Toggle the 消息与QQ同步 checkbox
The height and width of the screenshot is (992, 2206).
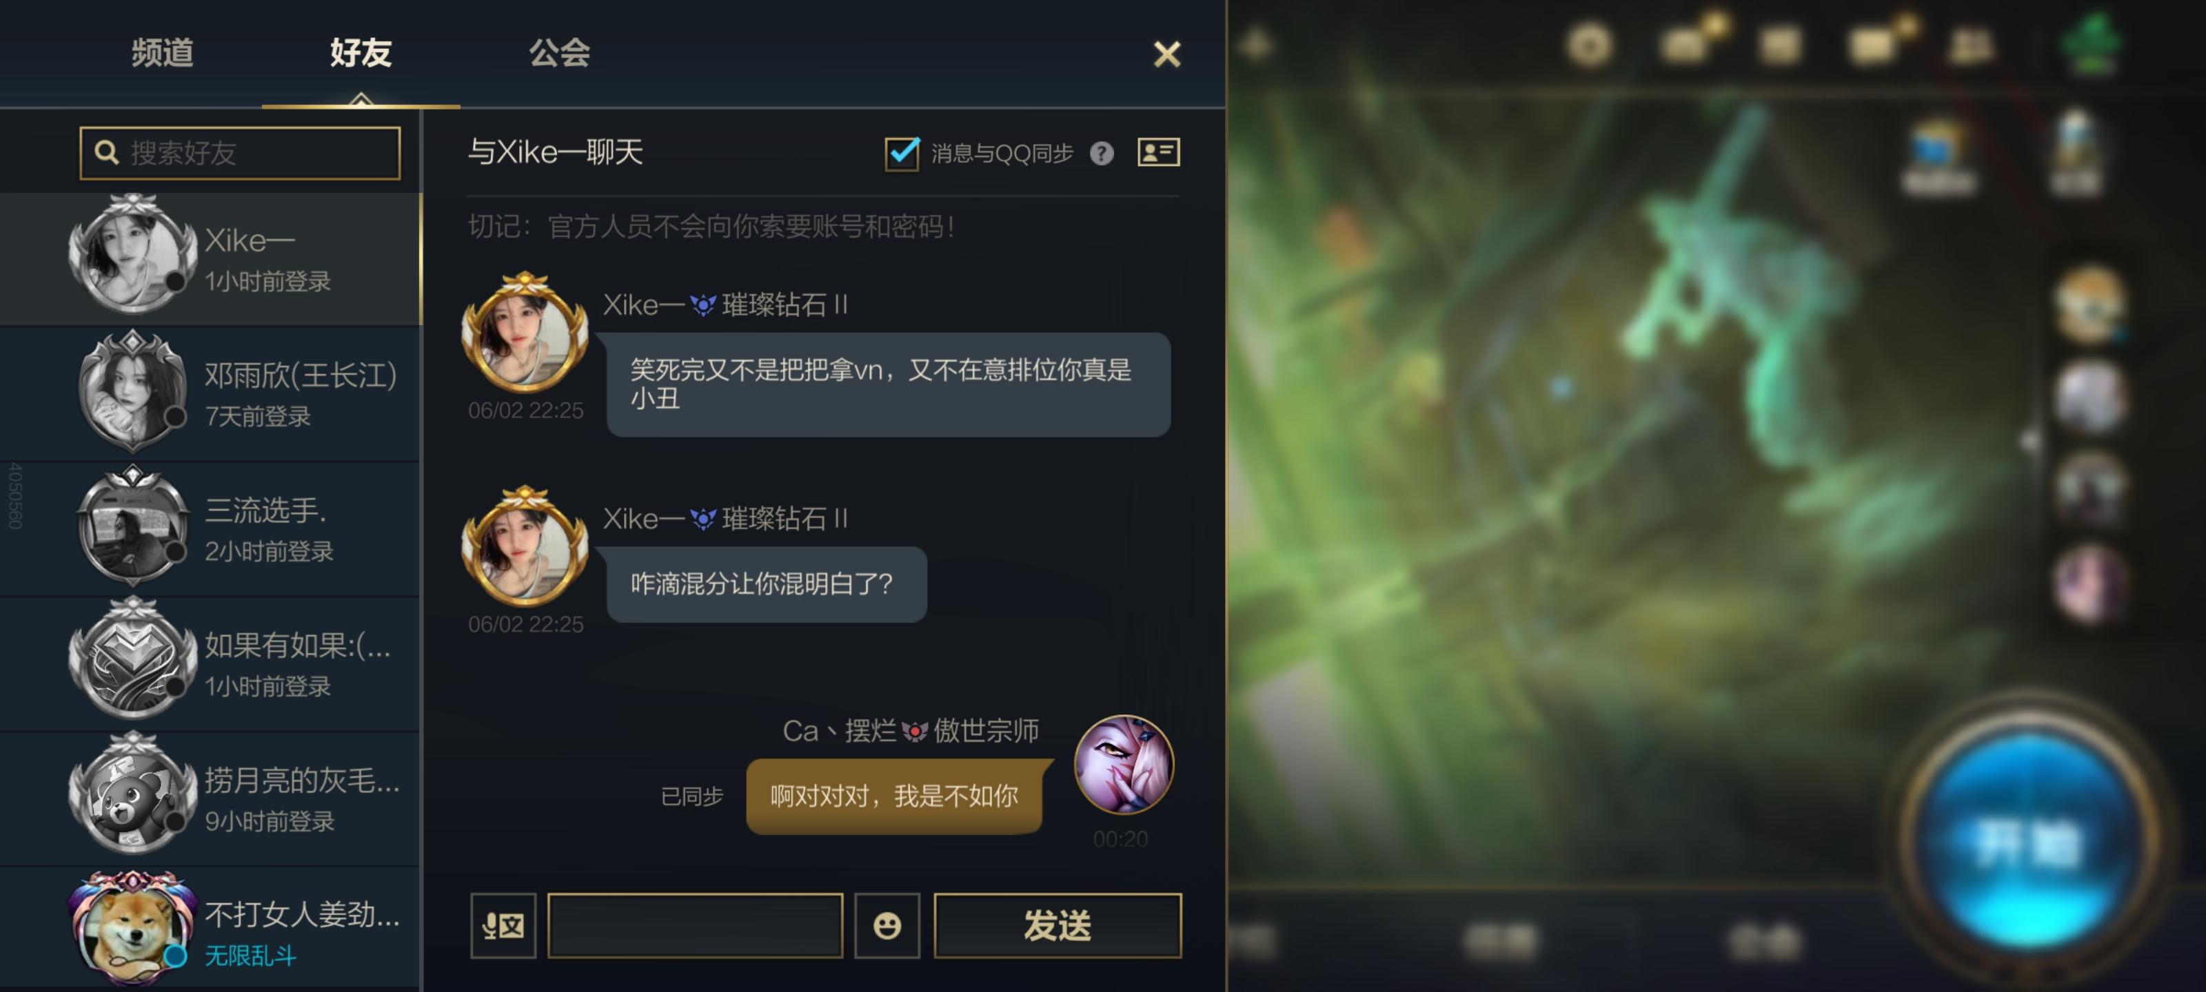click(901, 153)
